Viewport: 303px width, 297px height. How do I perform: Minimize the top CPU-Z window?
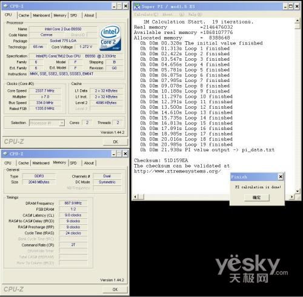pos(114,6)
